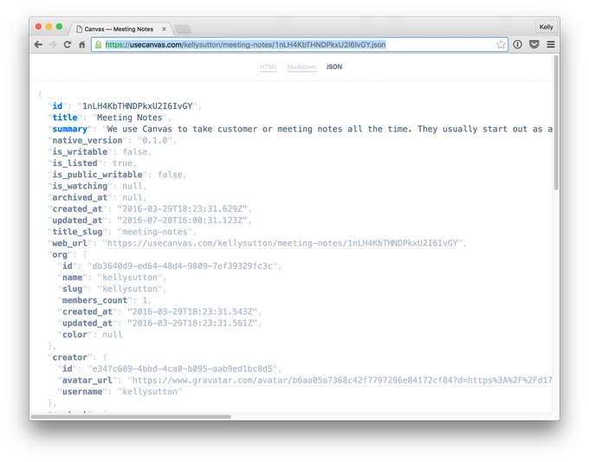Click the native_version value "0.1.0"

point(155,140)
